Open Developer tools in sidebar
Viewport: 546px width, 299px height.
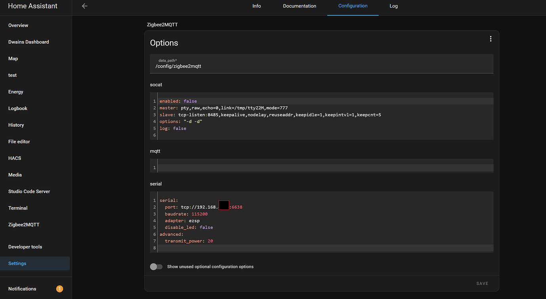pos(25,247)
